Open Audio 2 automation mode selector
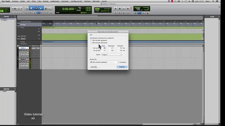The width and height of the screenshot is (225, 126). [26, 66]
